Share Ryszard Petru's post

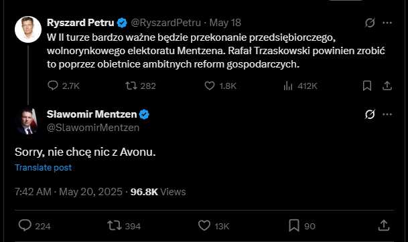pyautogui.click(x=387, y=86)
